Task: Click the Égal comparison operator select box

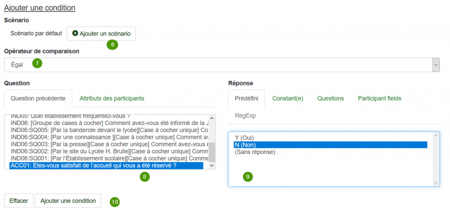Action: point(222,65)
